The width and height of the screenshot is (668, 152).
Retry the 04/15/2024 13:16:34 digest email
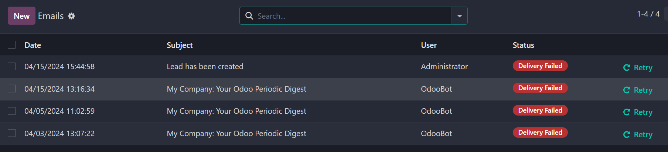(x=638, y=90)
